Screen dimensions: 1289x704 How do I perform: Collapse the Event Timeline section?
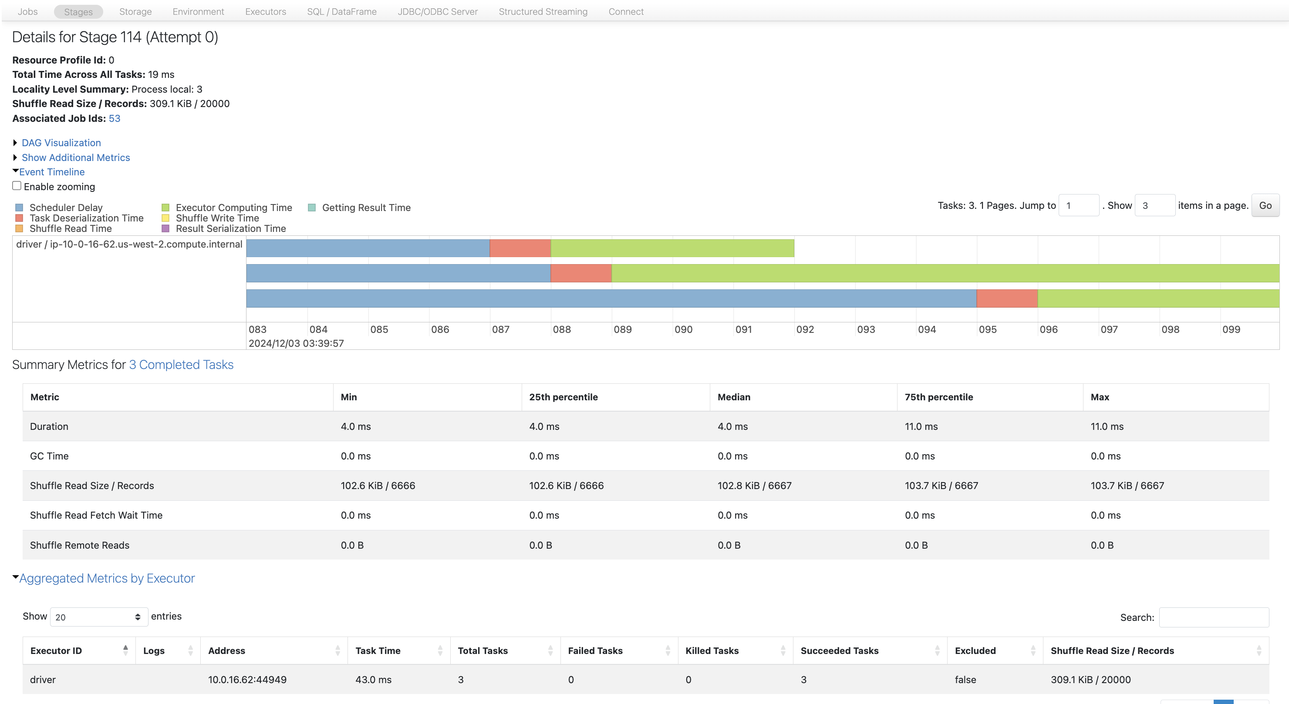click(x=51, y=172)
